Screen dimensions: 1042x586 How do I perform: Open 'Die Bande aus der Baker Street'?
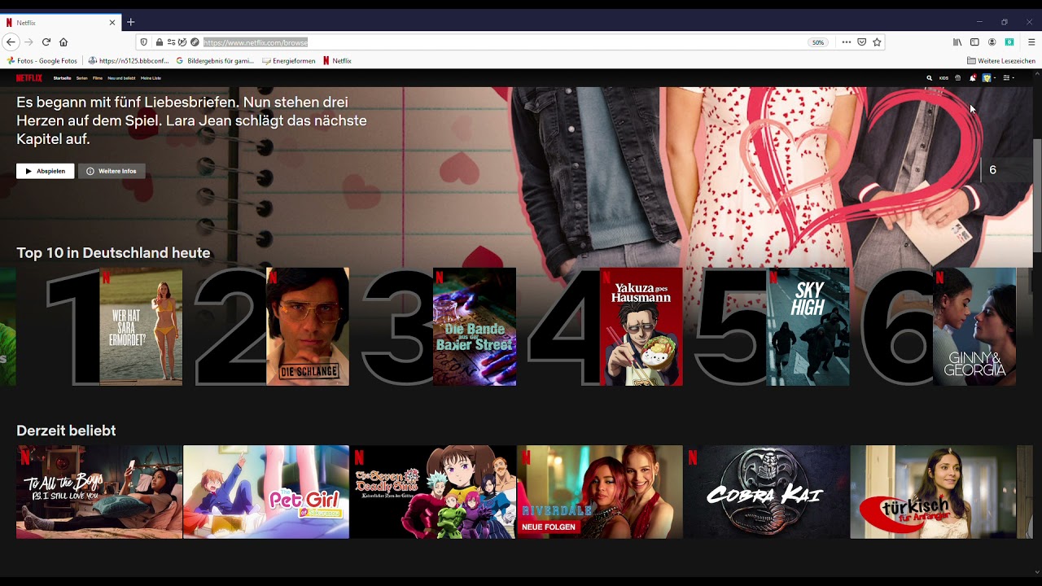[x=475, y=326]
